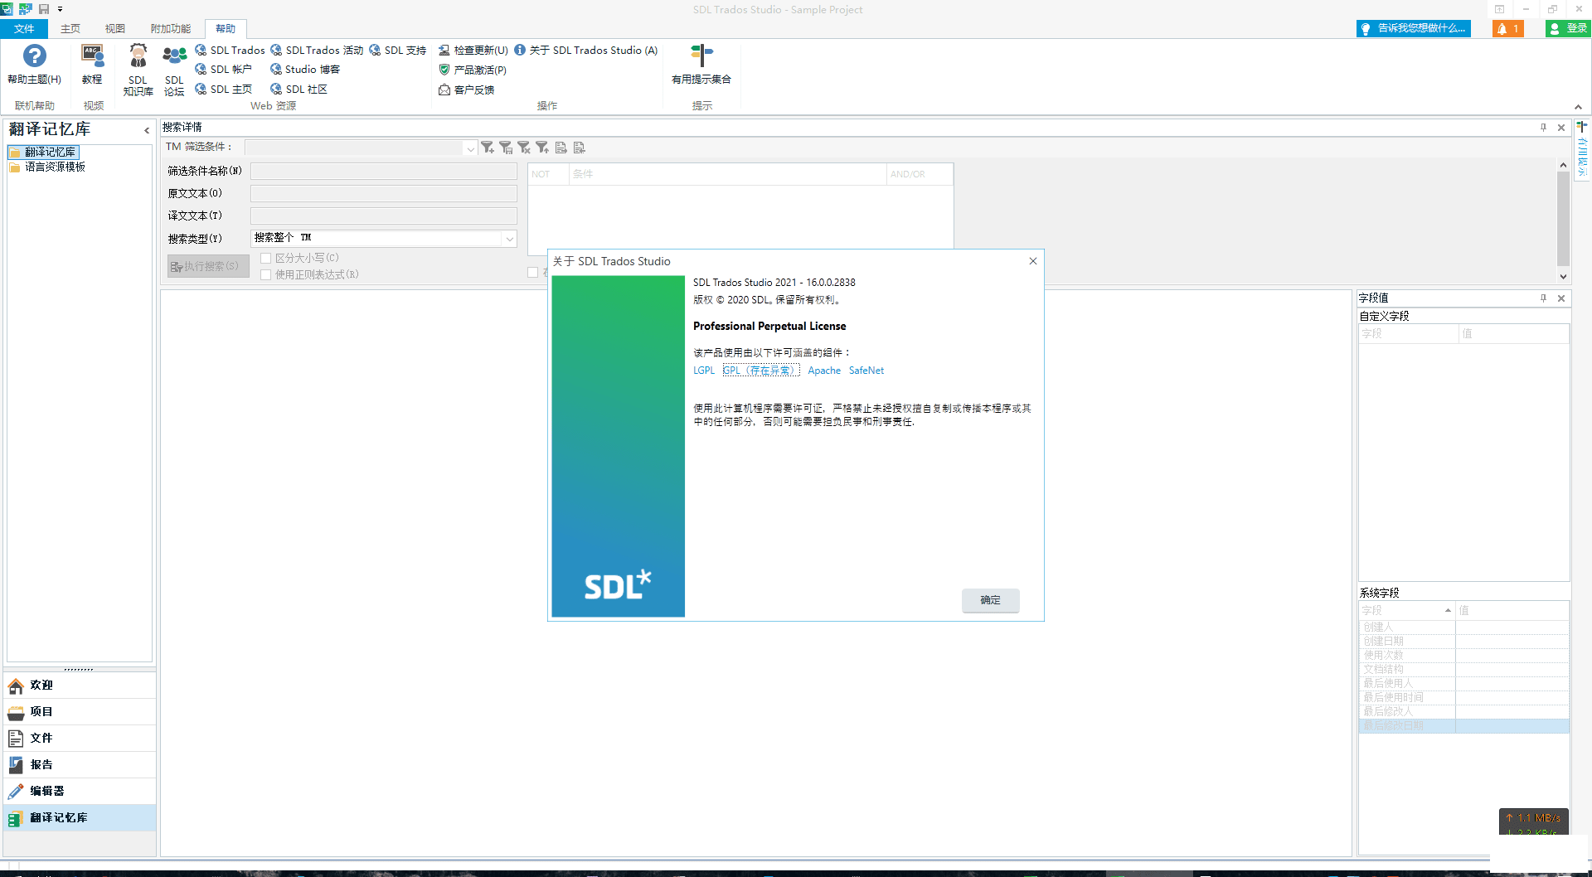1592x877 pixels.
Task: Open the File menu tab
Action: click(x=24, y=29)
